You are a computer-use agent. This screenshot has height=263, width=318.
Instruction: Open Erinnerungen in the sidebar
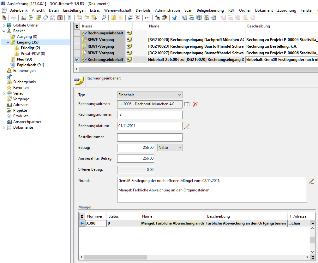click(x=24, y=70)
